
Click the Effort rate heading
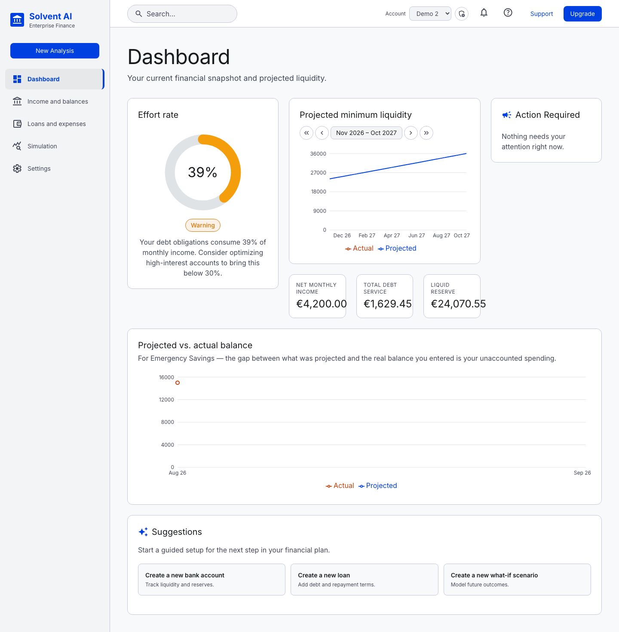[158, 115]
